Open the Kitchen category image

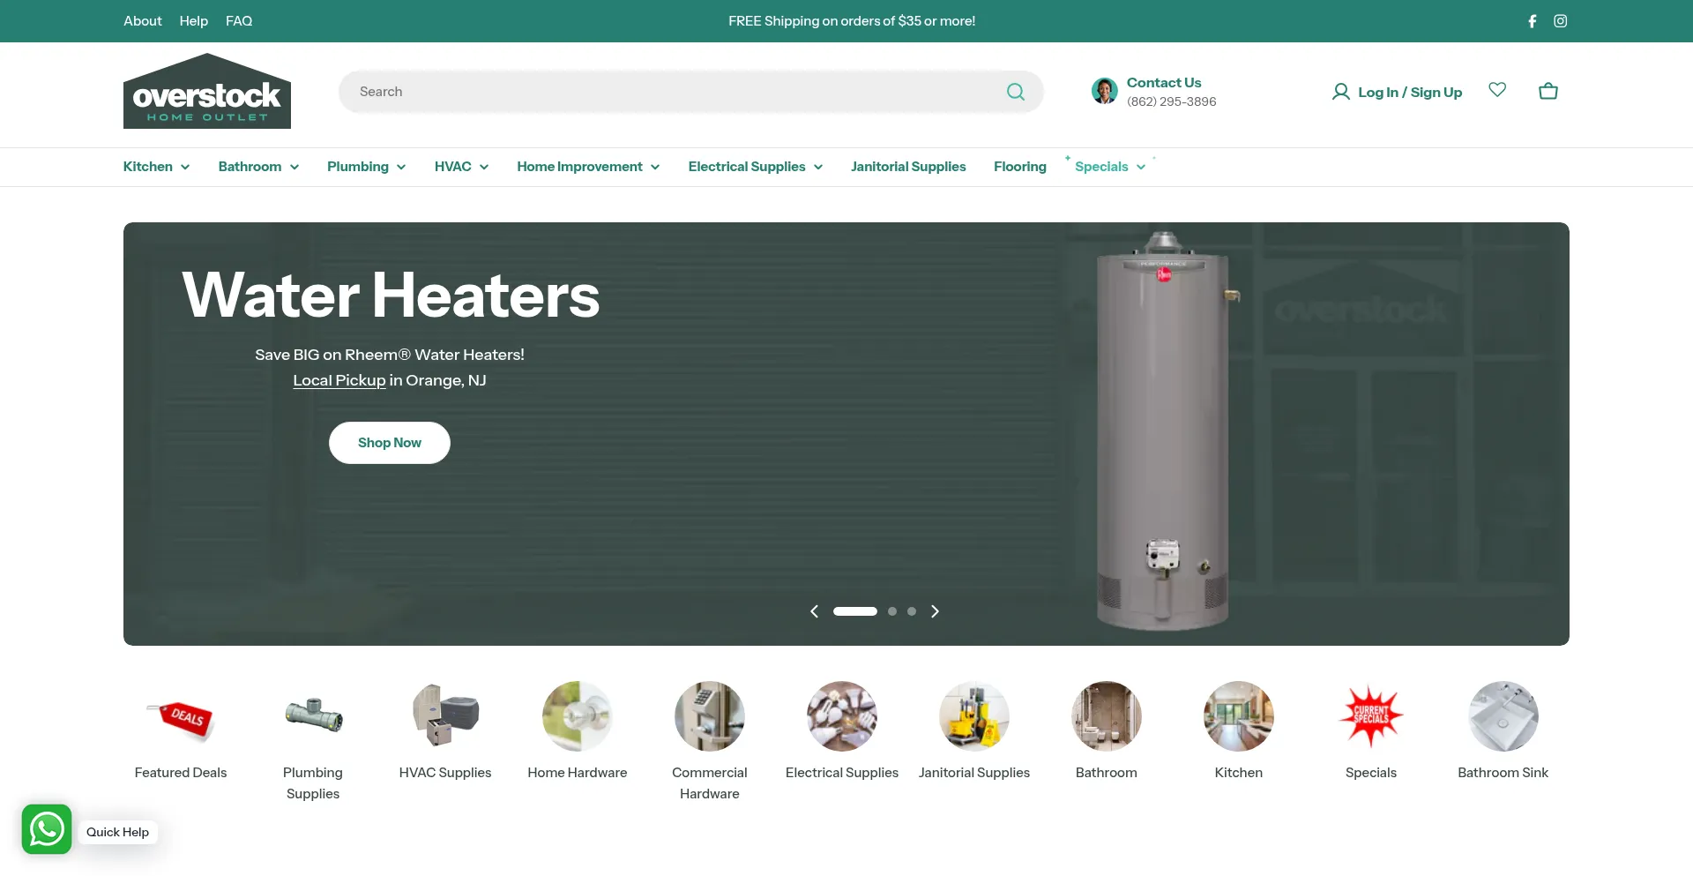pyautogui.click(x=1239, y=716)
